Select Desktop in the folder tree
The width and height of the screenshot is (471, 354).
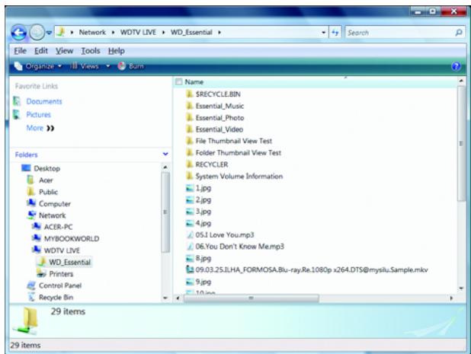pos(46,168)
